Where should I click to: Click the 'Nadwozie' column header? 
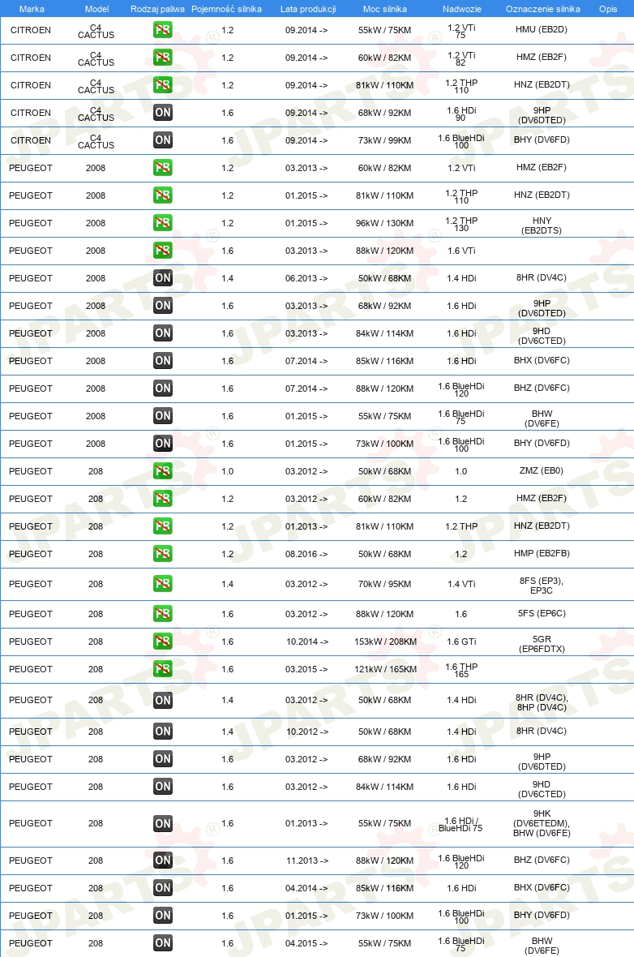(x=462, y=9)
